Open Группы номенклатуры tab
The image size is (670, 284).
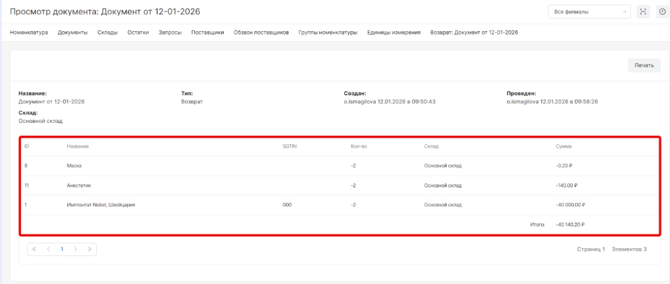[328, 32]
